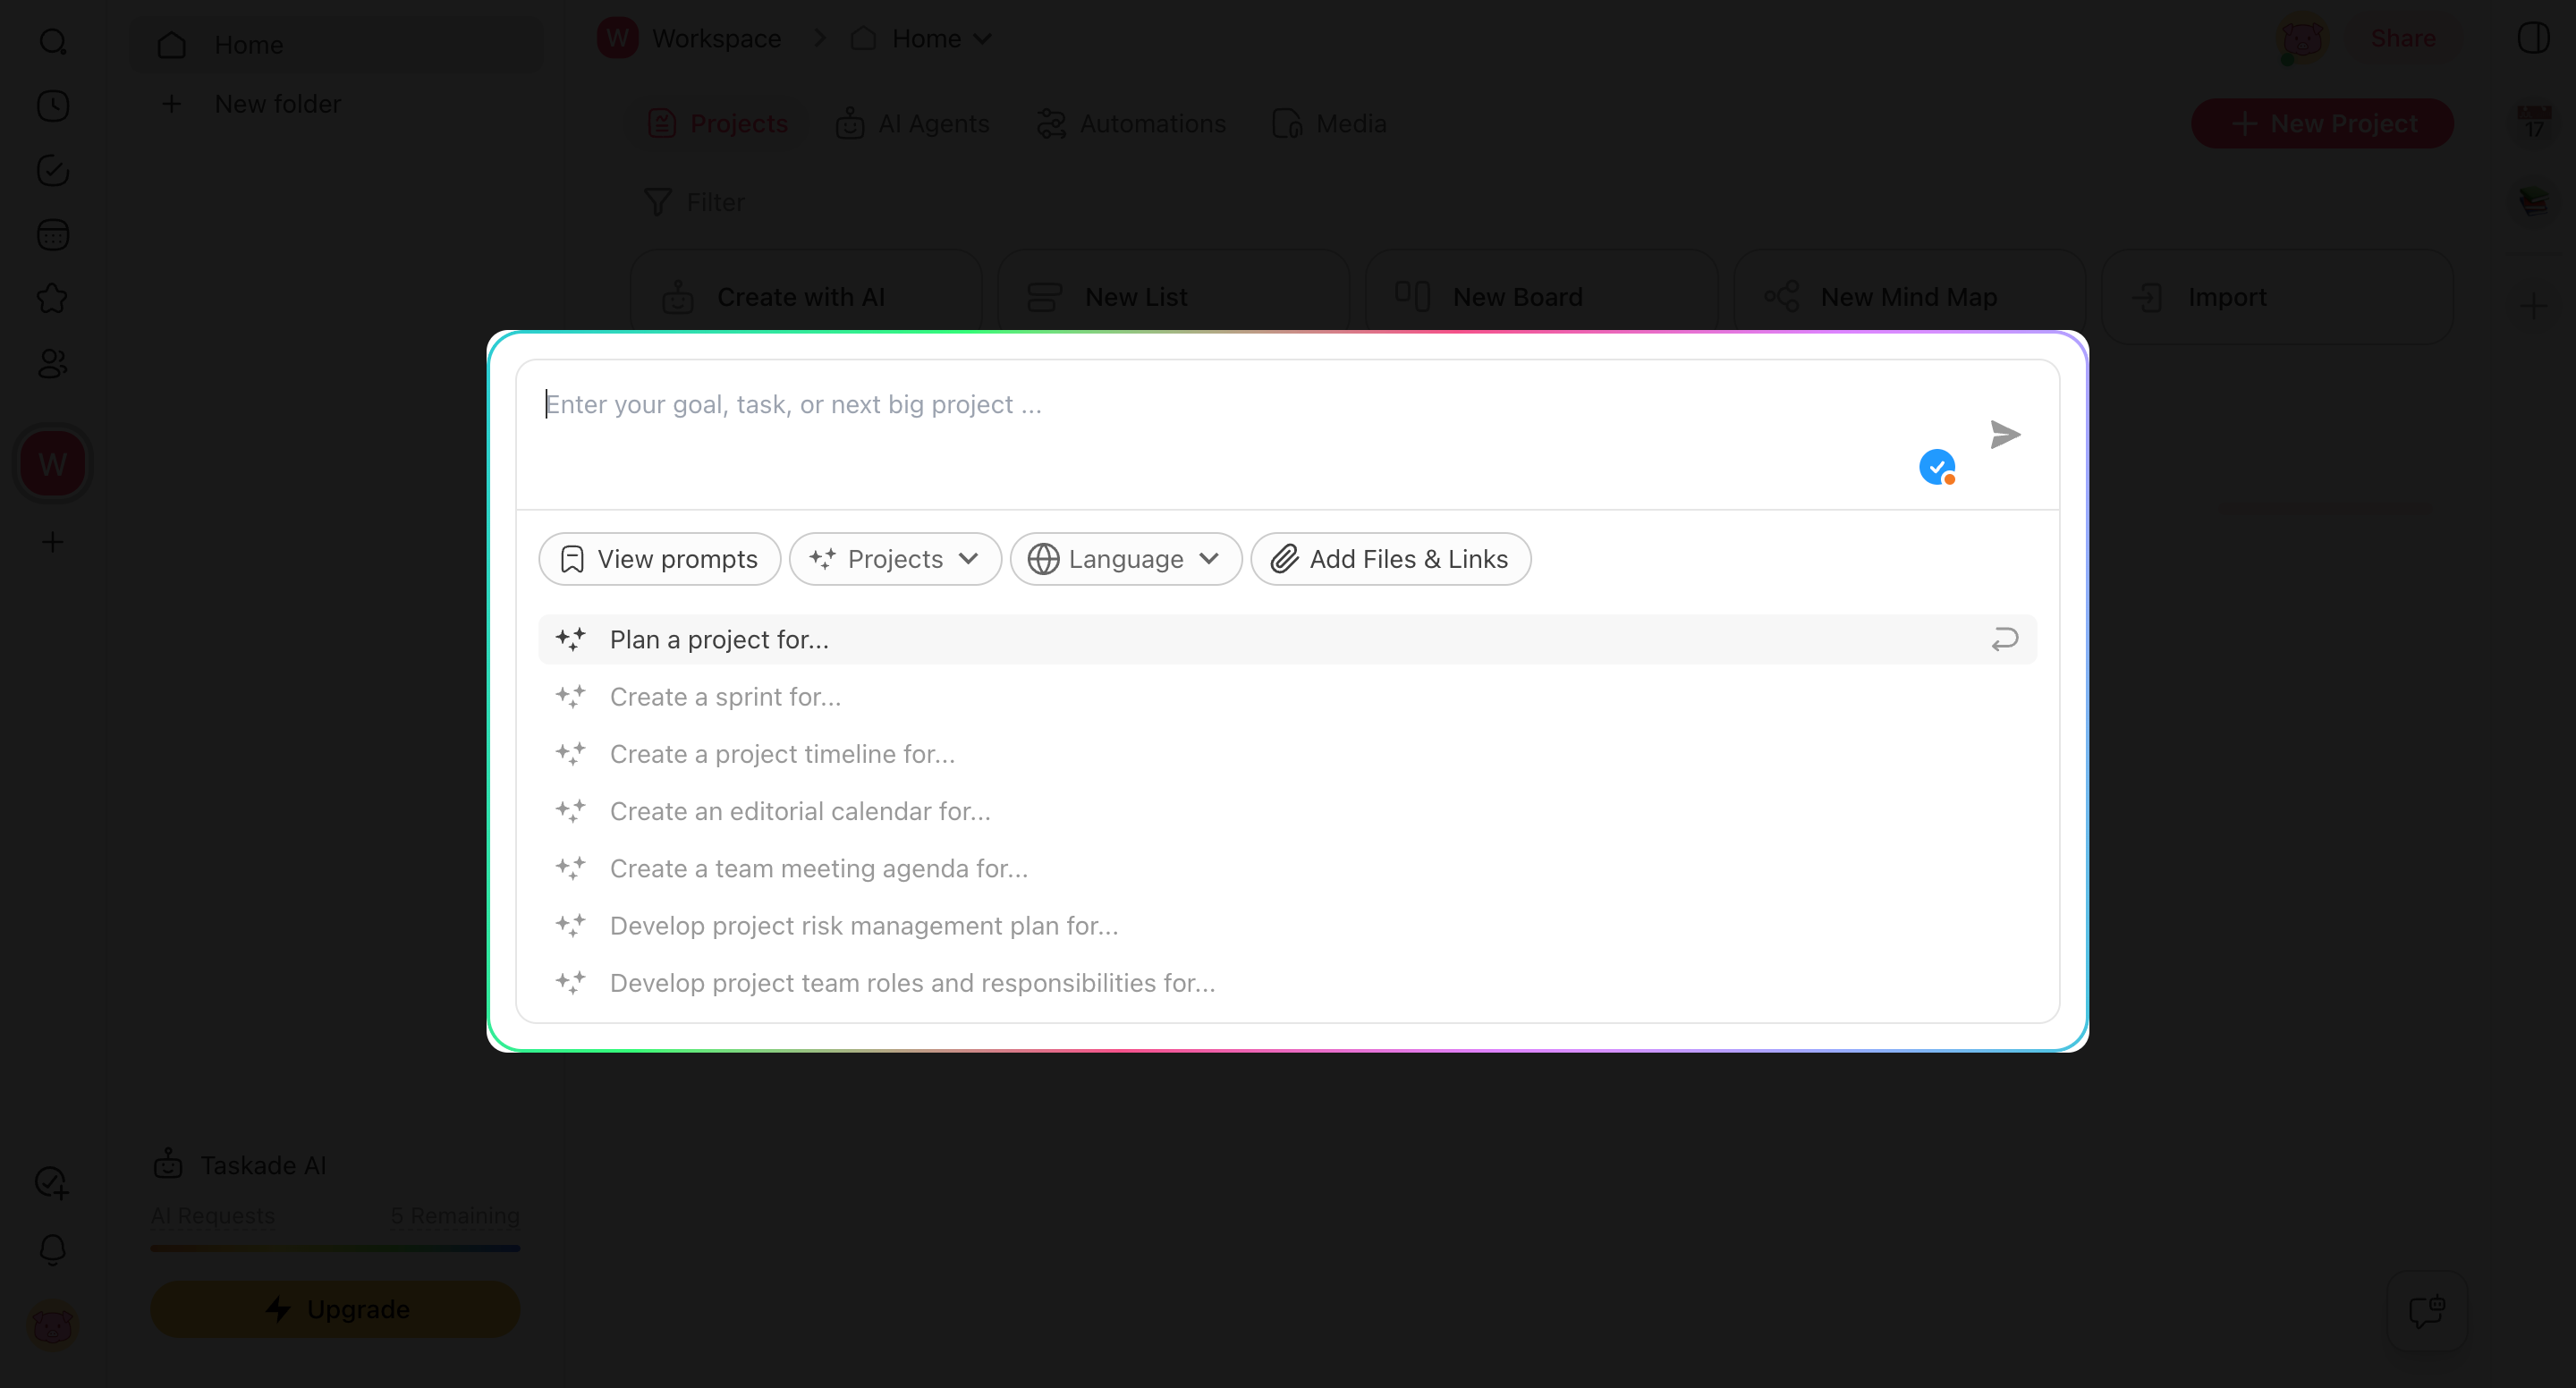Click the blue checkmark badge in prompt box

(x=1937, y=467)
